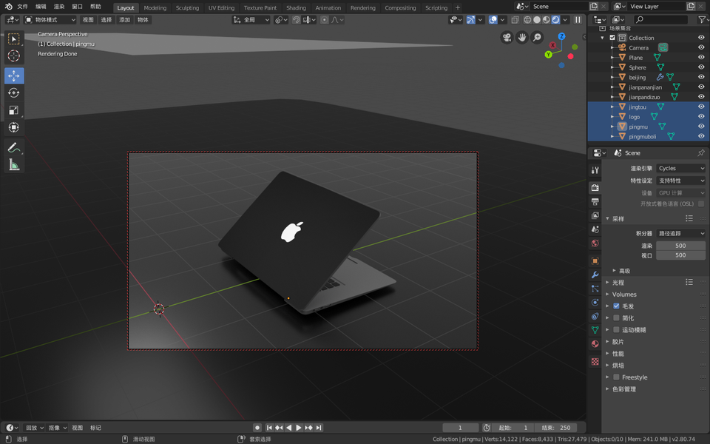Open the Output properties tab
This screenshot has height=444, width=710.
coord(595,201)
